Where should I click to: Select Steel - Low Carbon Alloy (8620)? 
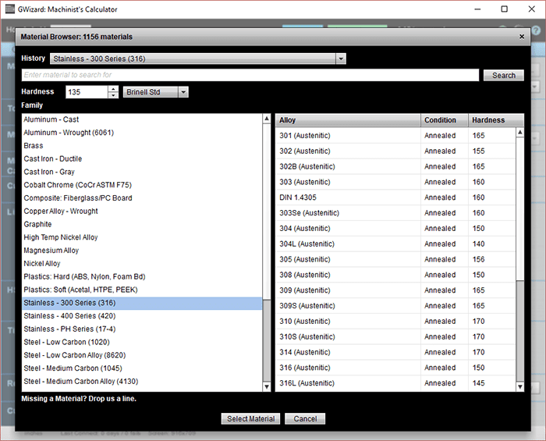[x=142, y=355]
